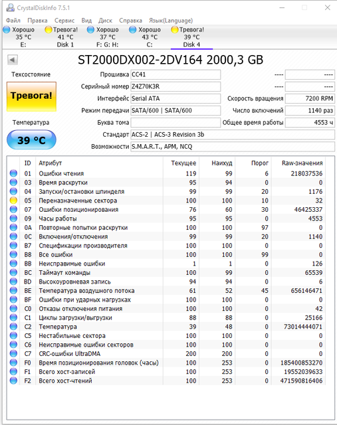Click the Стандарт field ACS-2 | ACS-3
This screenshot has height=425, width=337.
(x=233, y=134)
